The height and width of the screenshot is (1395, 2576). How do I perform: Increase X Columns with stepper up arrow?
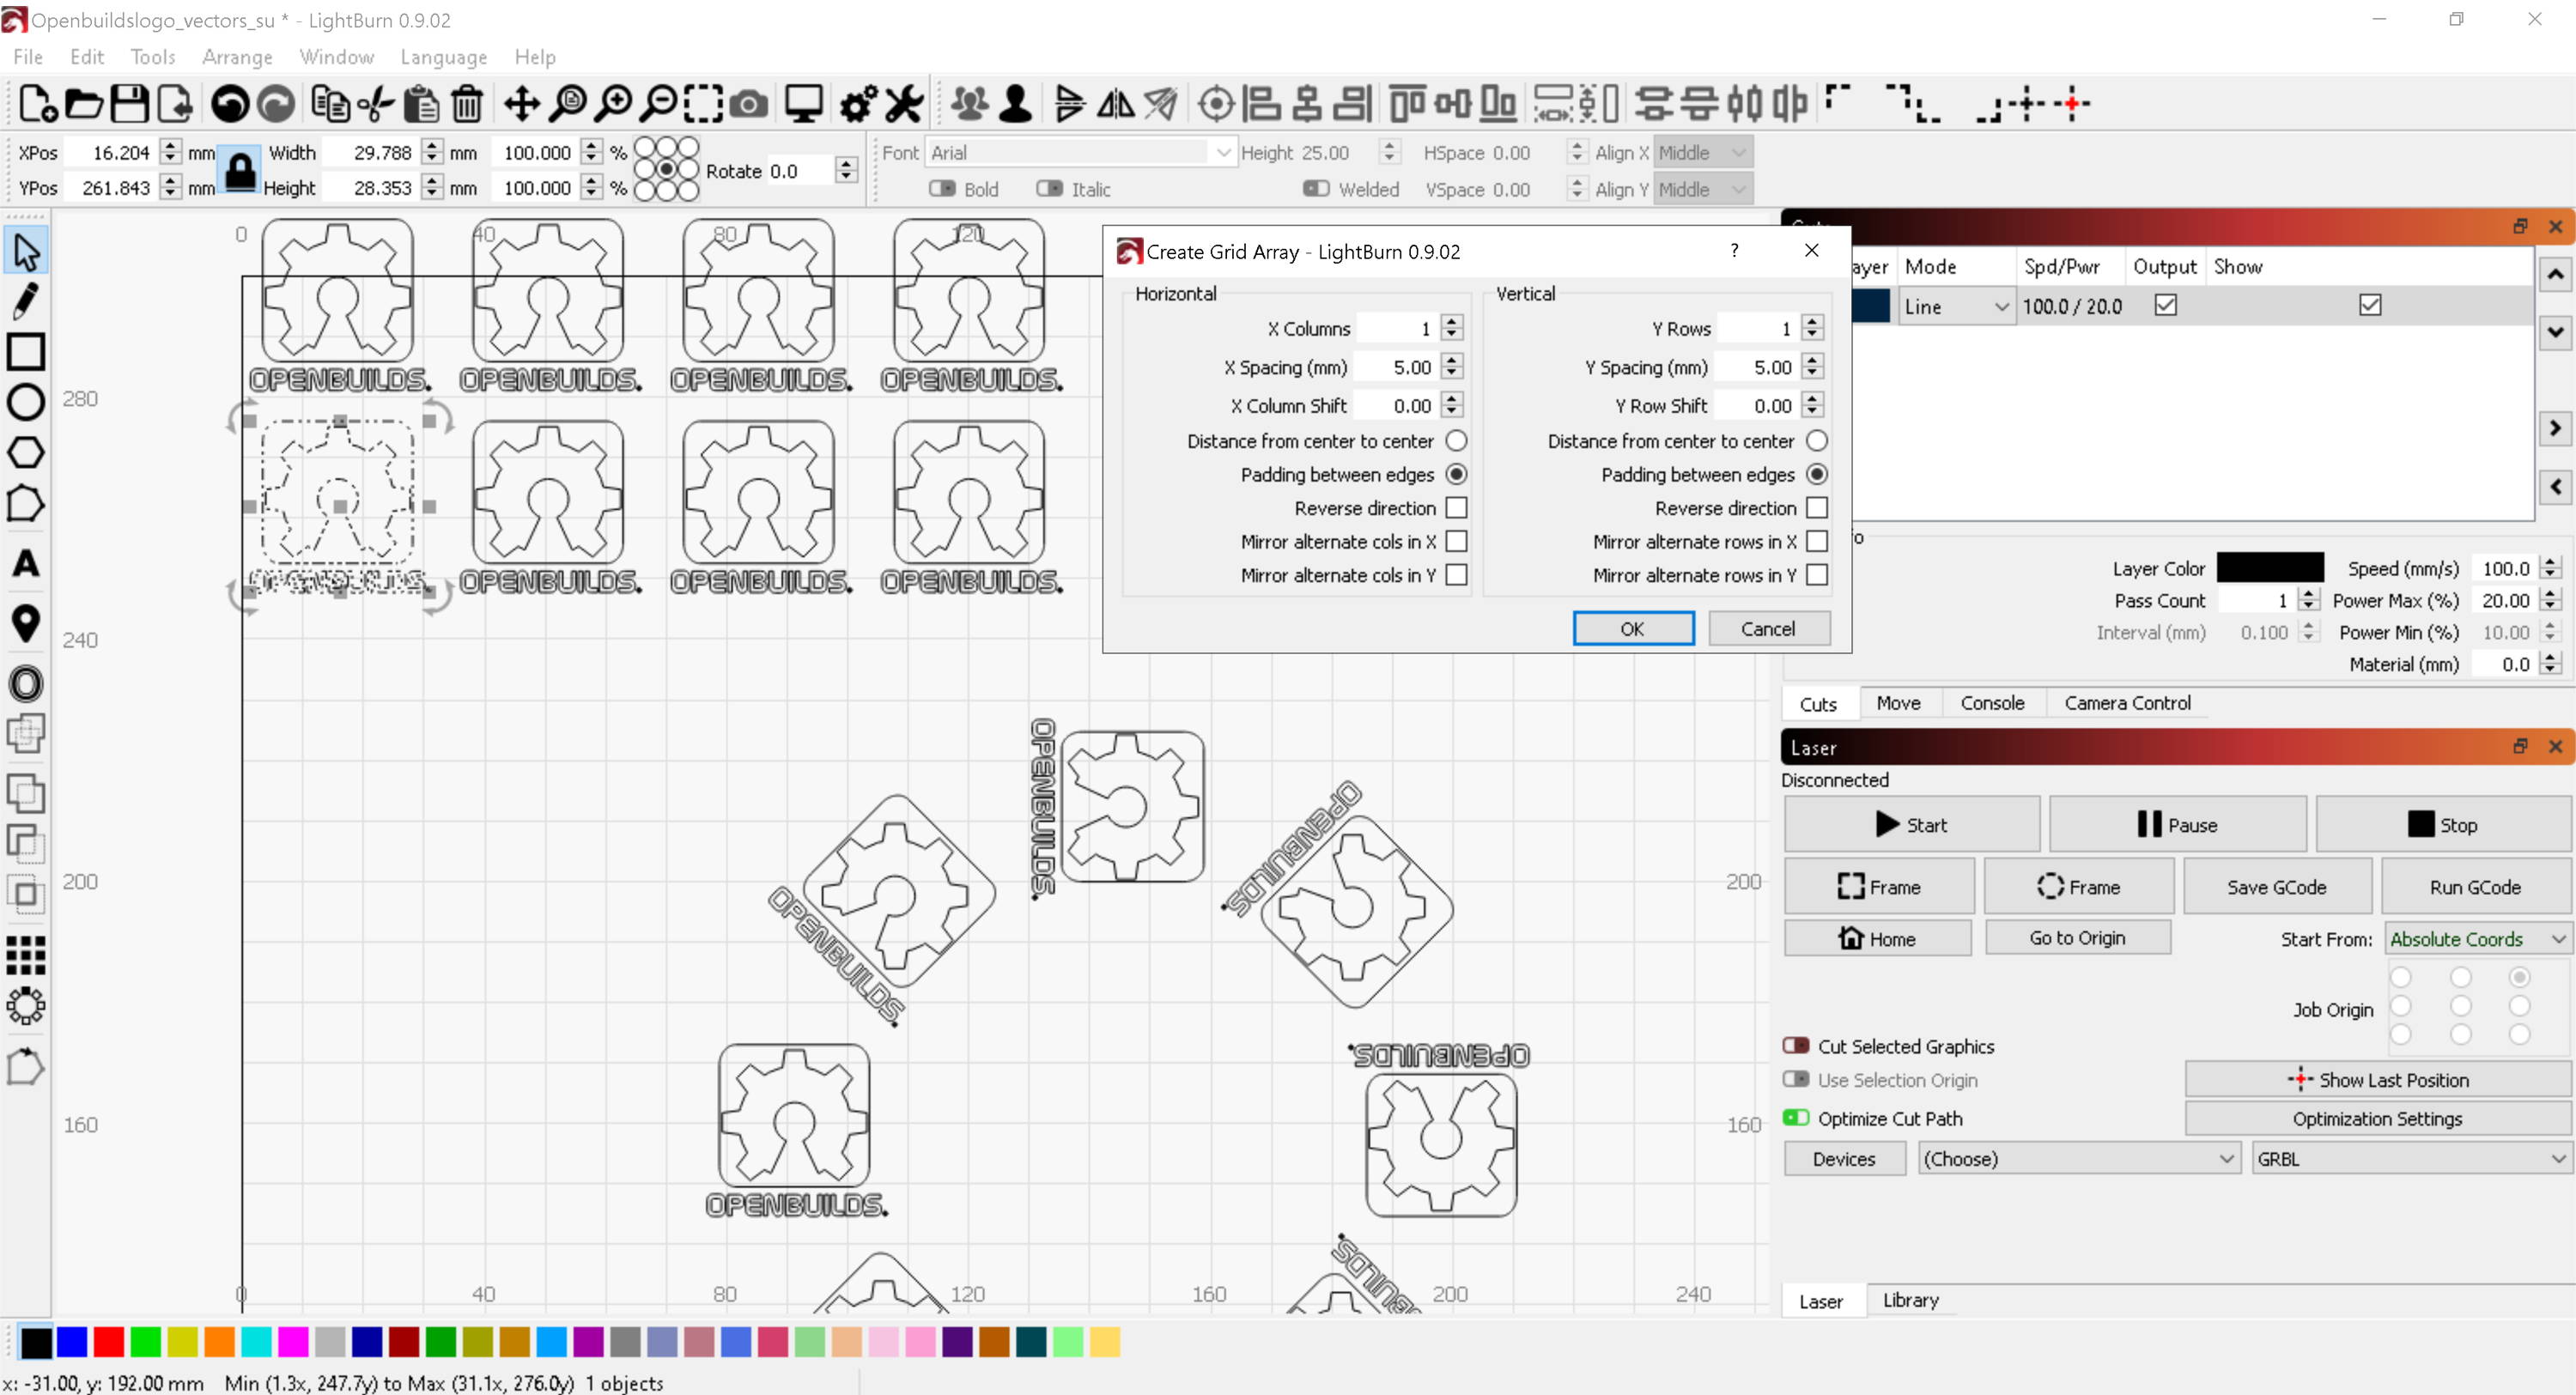point(1452,322)
